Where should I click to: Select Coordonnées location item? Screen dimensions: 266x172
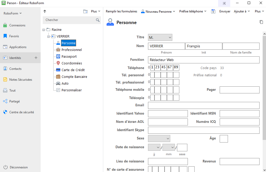69,63
